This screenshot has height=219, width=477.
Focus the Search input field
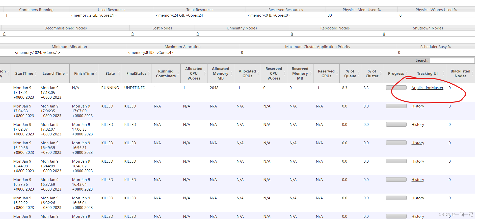point(452,60)
